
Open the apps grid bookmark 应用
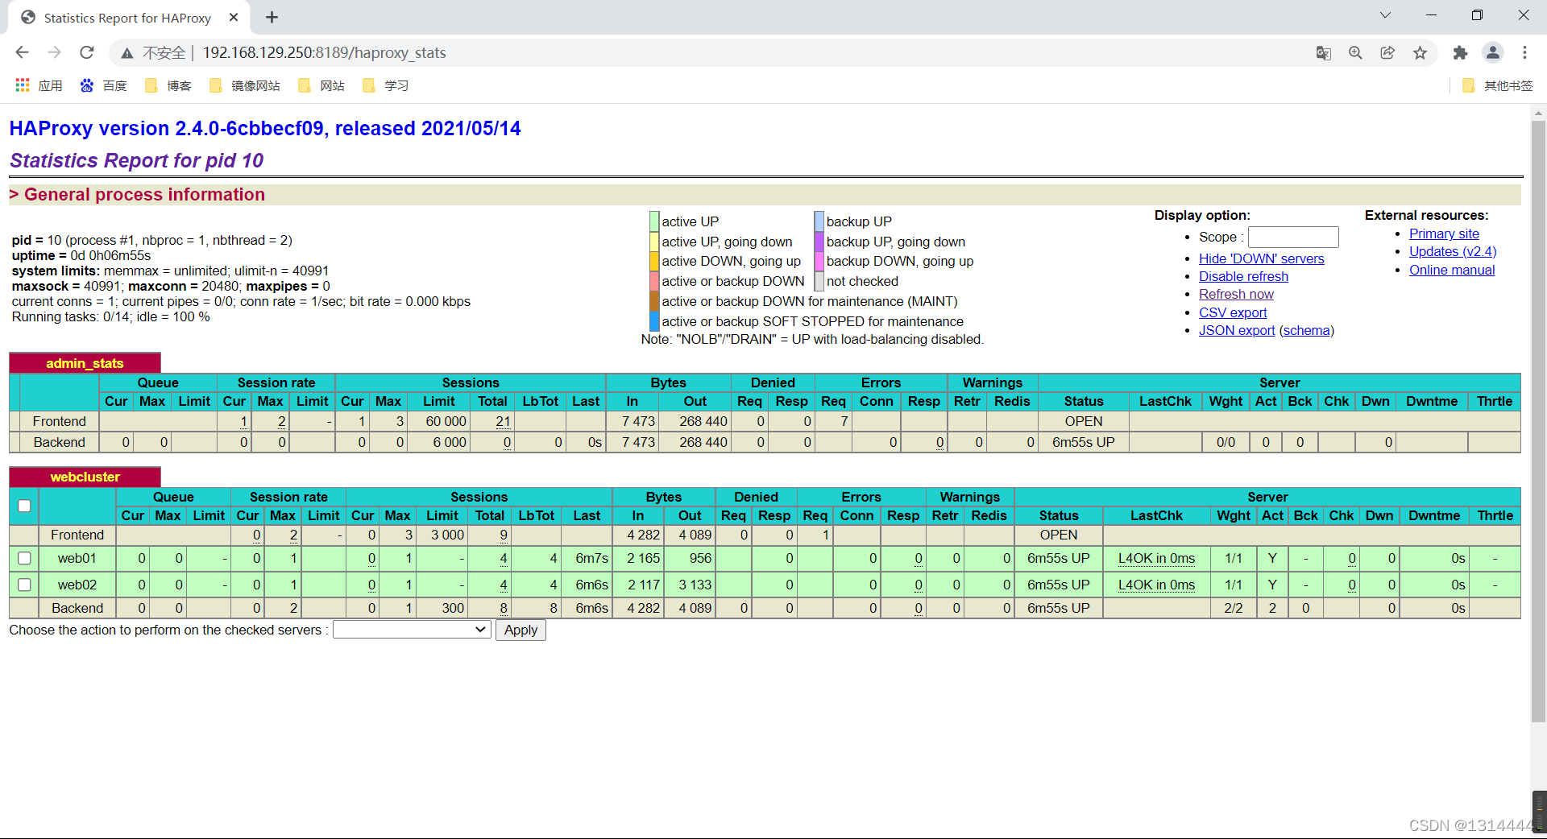[x=39, y=85]
